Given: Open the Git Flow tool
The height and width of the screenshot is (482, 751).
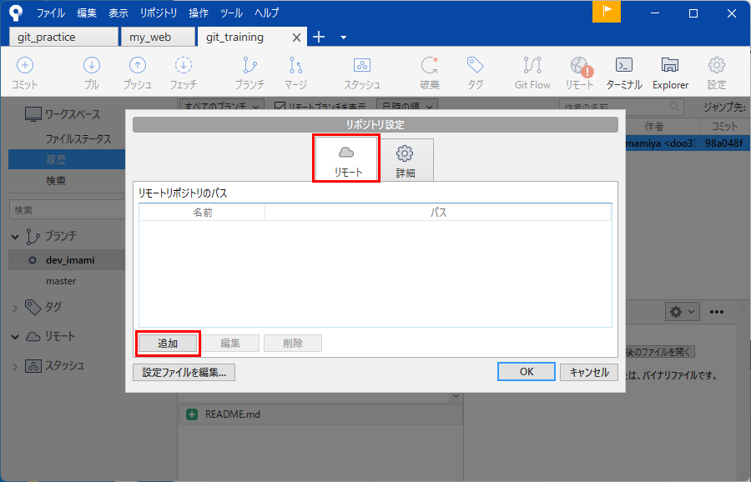Looking at the screenshot, I should point(532,72).
